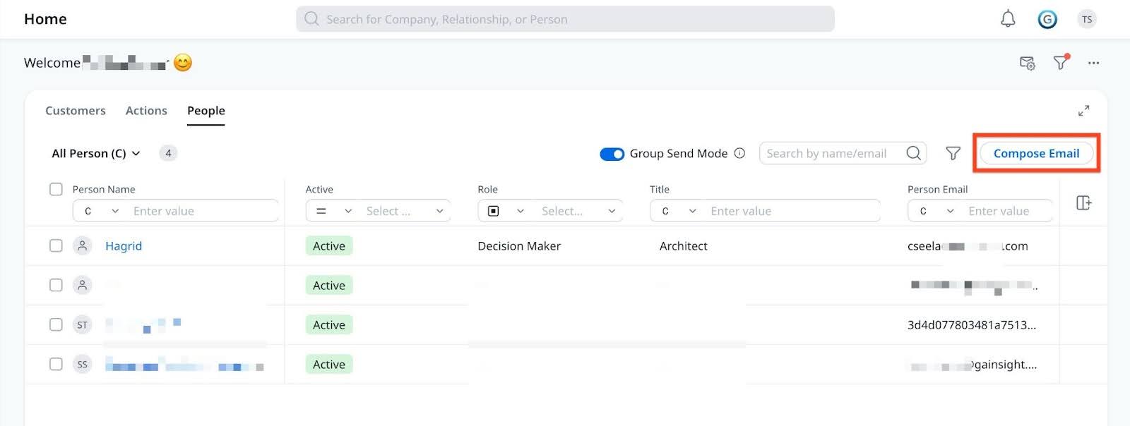Viewport: 1130px width, 426px height.
Task: Toggle Group Send Mode switch
Action: [612, 154]
